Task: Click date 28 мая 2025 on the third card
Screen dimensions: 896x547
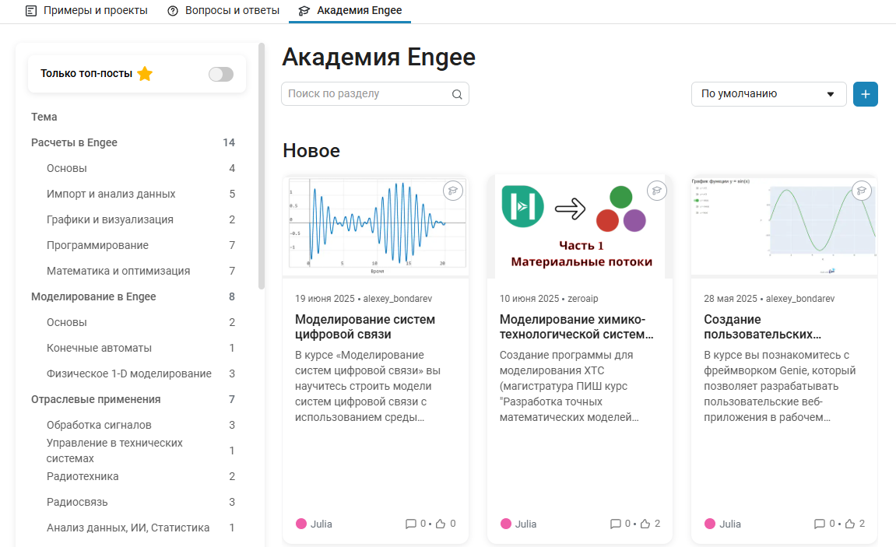Action: point(730,299)
